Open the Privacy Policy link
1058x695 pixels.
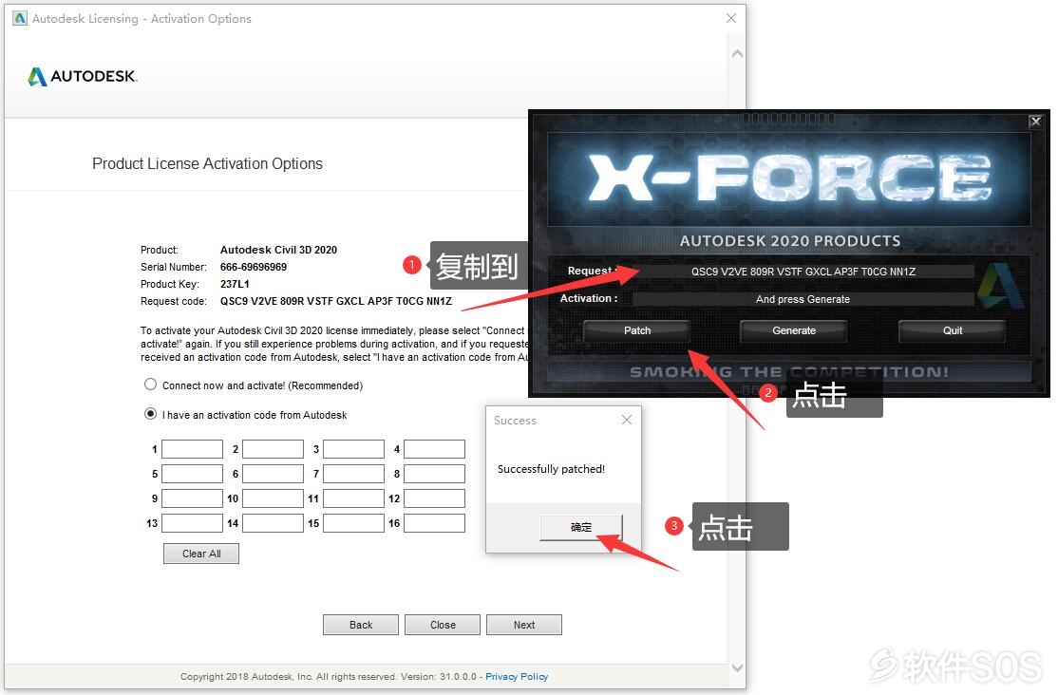pyautogui.click(x=517, y=676)
